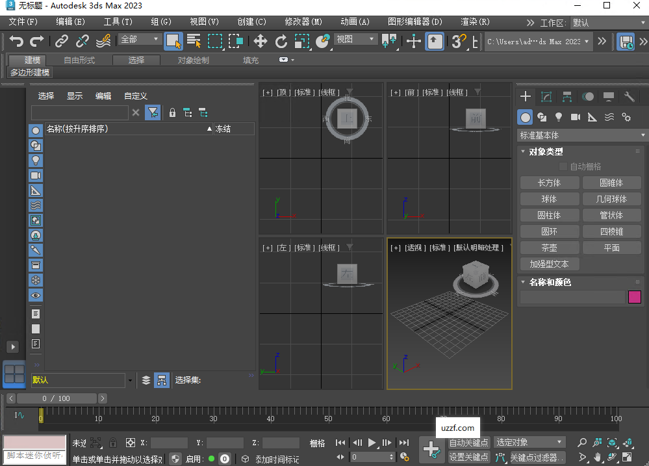649x466 pixels.
Task: Click the 茶壶 creation button
Action: pyautogui.click(x=549, y=248)
